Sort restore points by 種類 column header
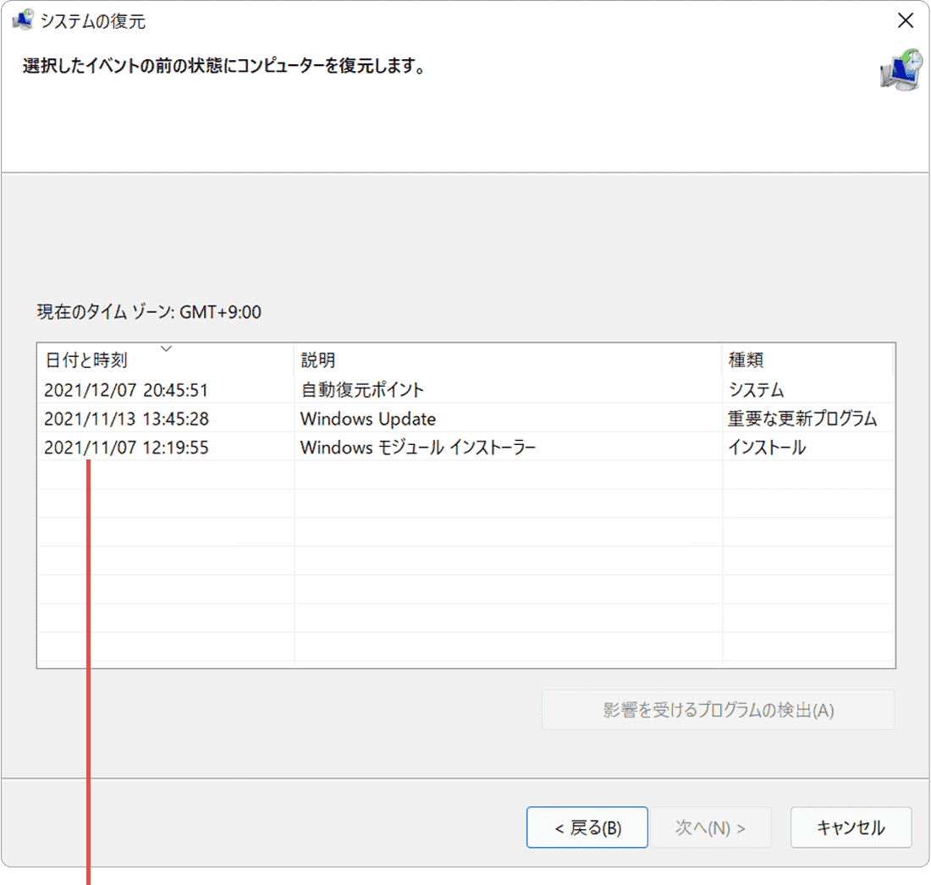 point(746,360)
